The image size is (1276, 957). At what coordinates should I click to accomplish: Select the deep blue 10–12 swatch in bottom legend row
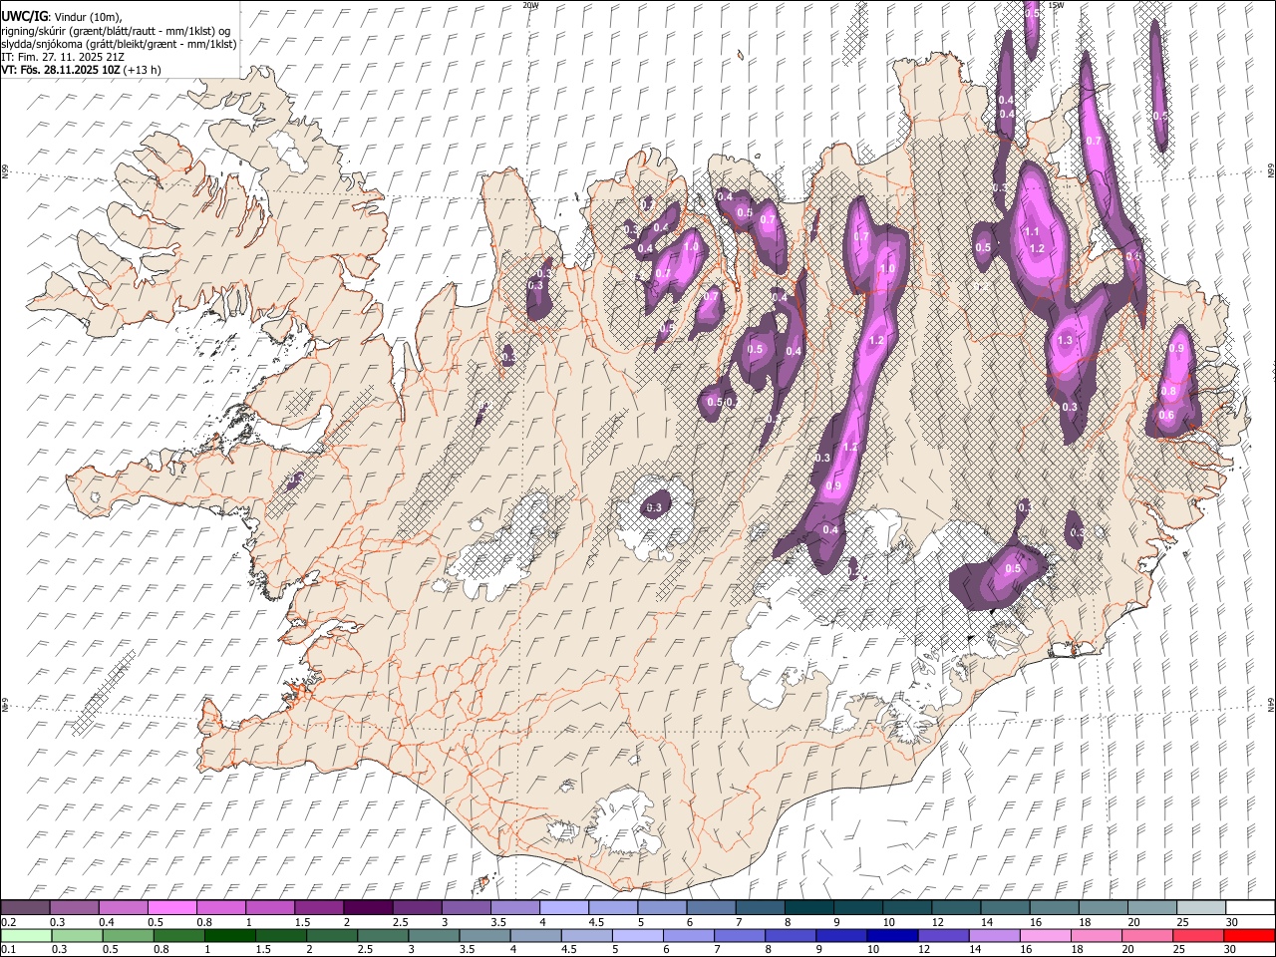click(x=891, y=935)
